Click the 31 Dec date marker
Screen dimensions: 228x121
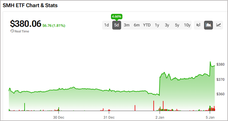click(x=109, y=117)
